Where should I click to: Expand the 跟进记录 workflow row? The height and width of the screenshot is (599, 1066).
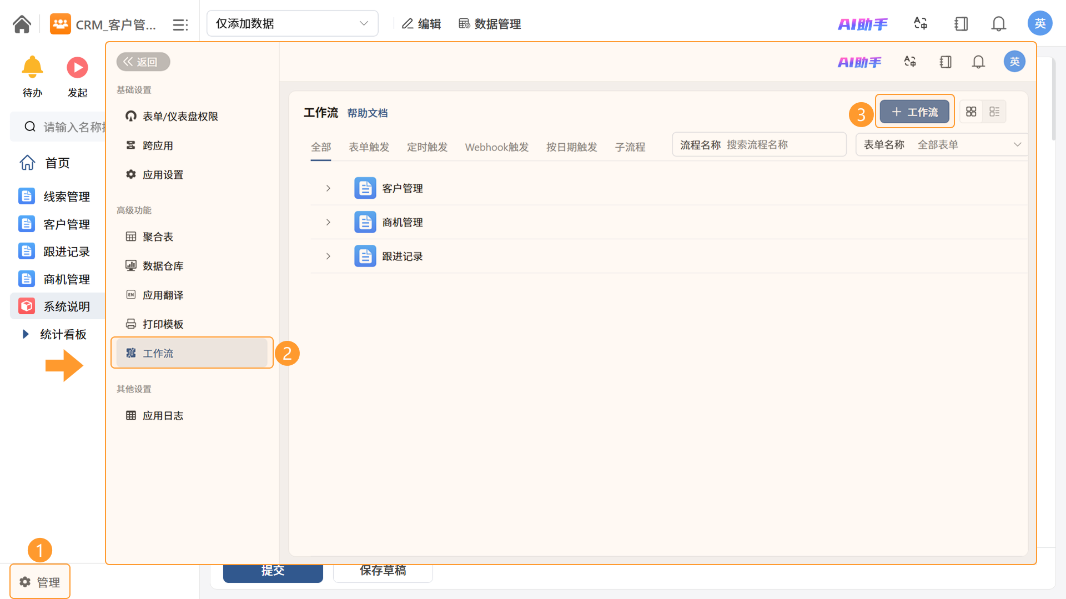coord(328,256)
